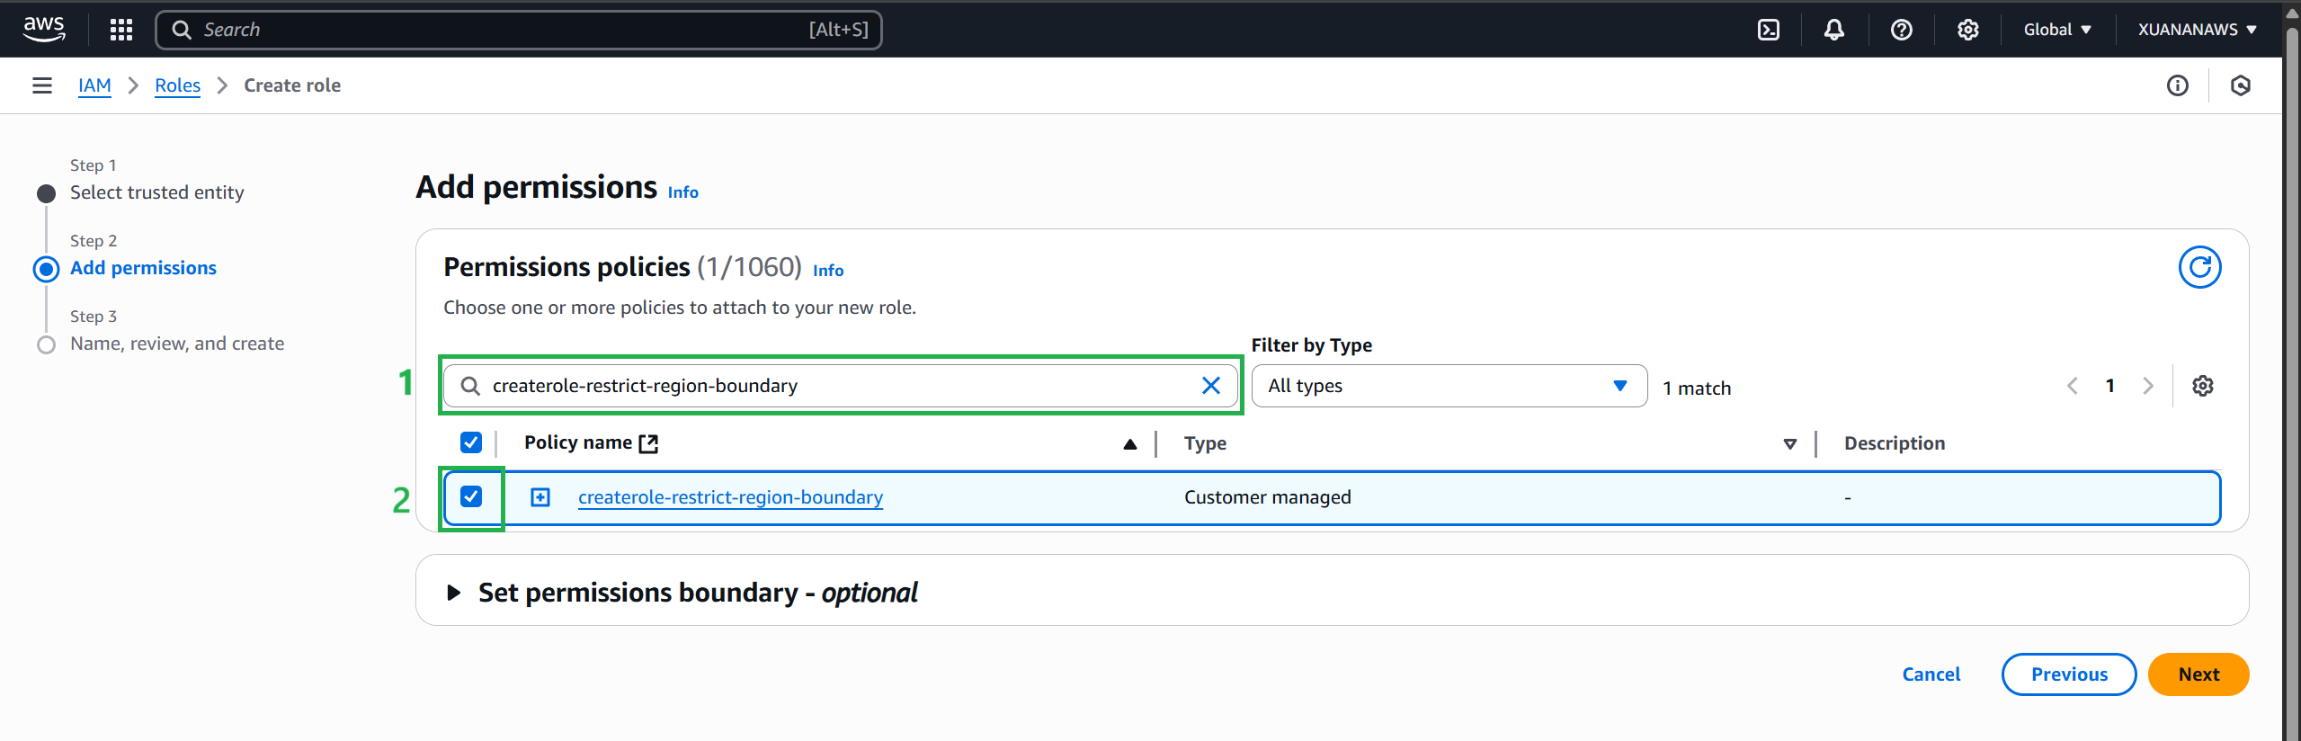Open the notifications bell
The image size is (2301, 741).
coord(1833,30)
